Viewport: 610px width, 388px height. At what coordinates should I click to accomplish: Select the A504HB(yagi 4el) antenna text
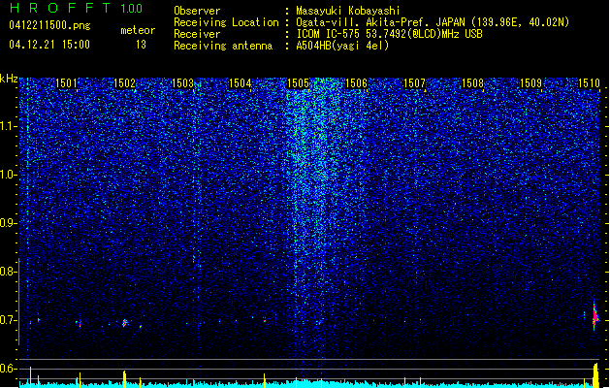click(x=342, y=46)
